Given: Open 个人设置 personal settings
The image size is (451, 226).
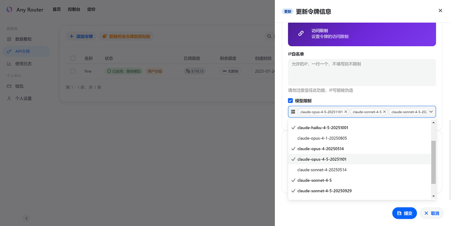Looking at the screenshot, I should pos(26,98).
